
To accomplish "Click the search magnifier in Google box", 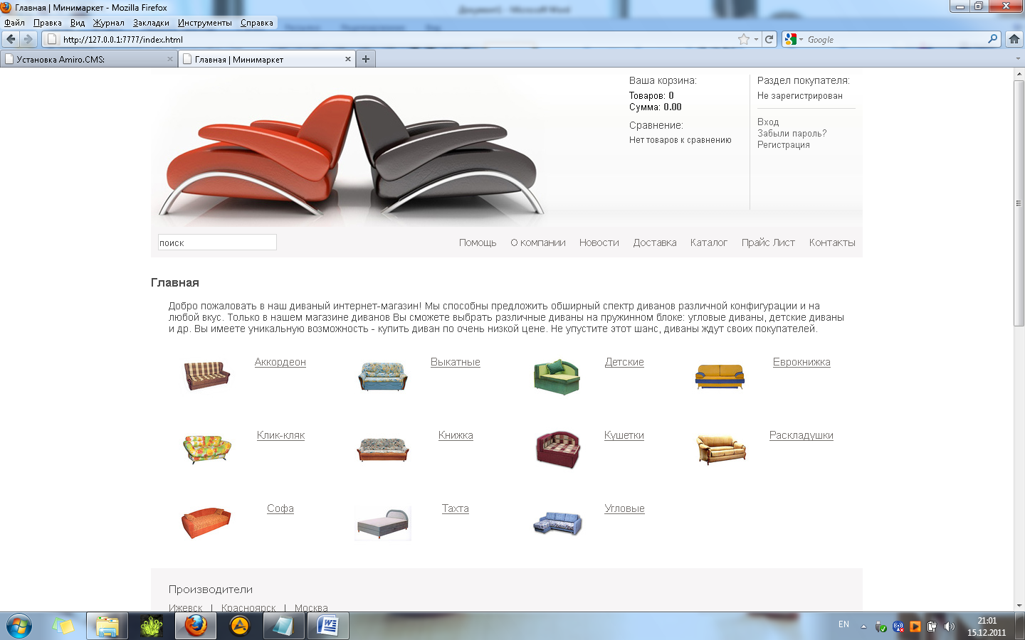I will [993, 39].
